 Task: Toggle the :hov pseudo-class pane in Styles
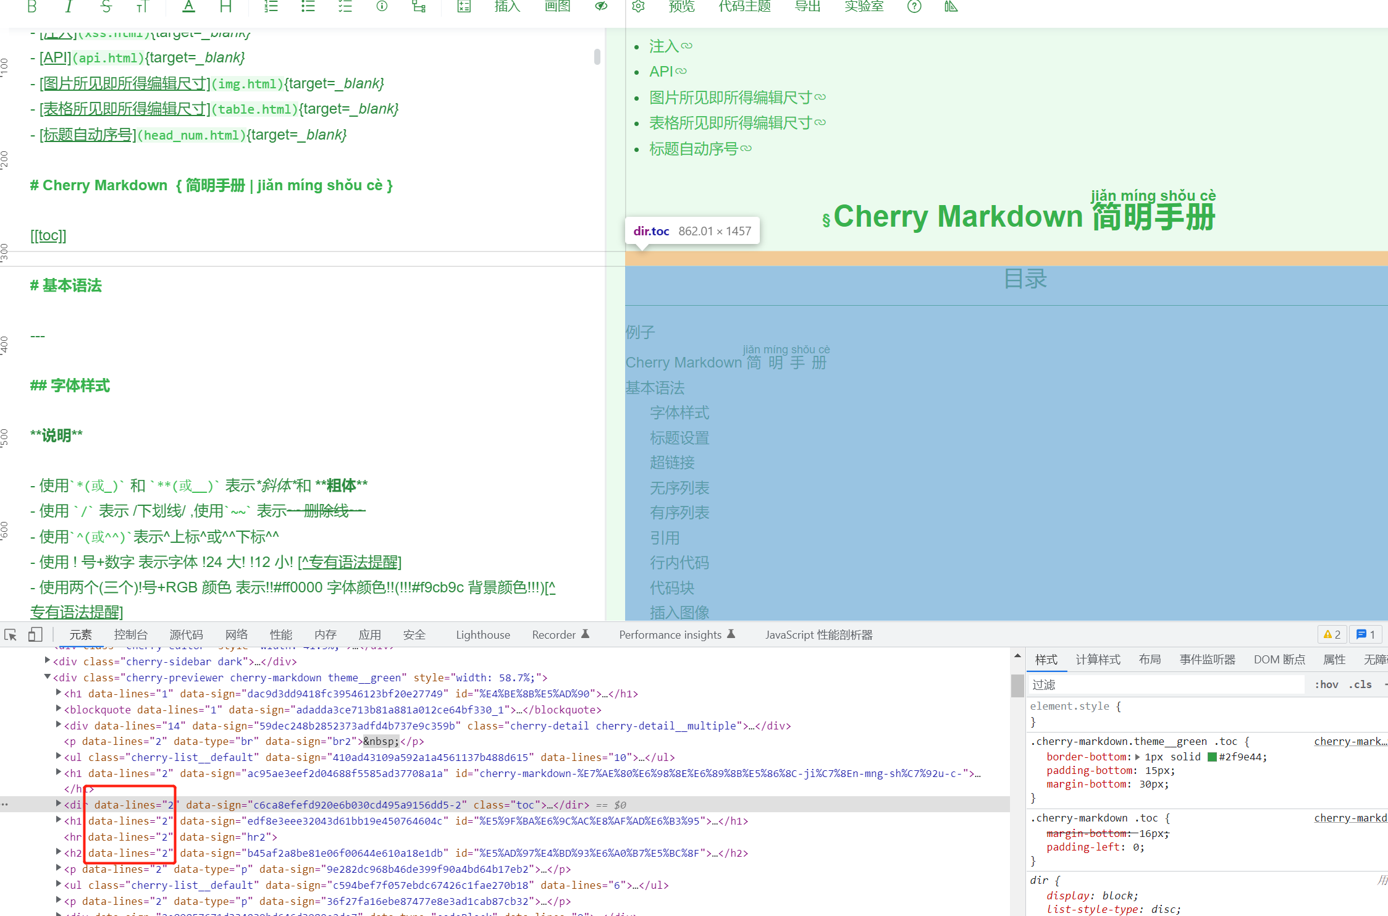(1326, 684)
